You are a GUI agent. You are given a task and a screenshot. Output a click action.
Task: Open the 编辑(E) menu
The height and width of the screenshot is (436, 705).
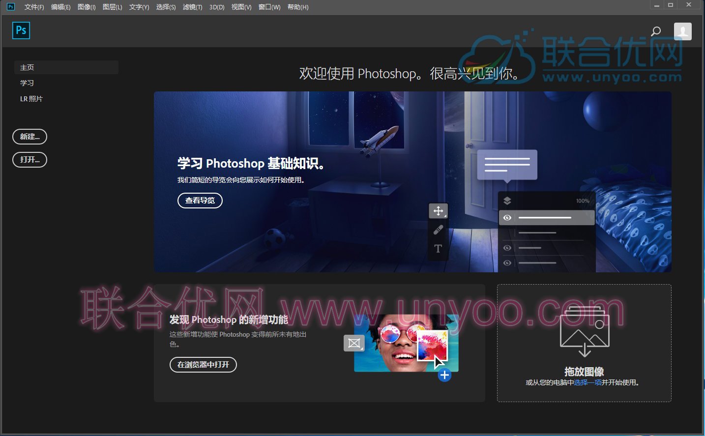tap(60, 7)
